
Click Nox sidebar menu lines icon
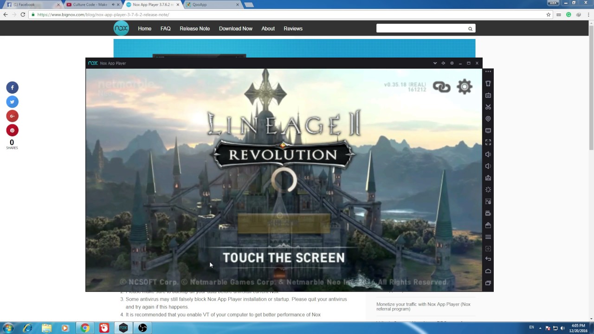click(x=488, y=237)
